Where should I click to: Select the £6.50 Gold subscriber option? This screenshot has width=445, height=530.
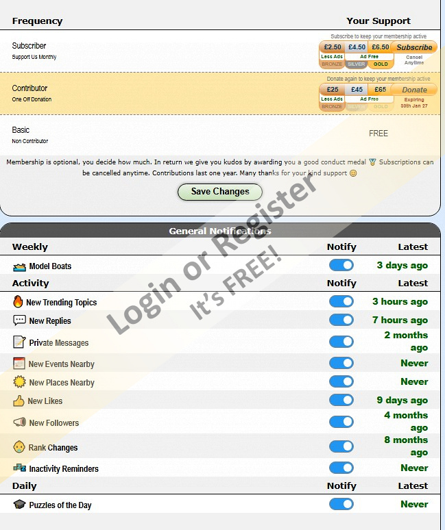click(x=381, y=47)
